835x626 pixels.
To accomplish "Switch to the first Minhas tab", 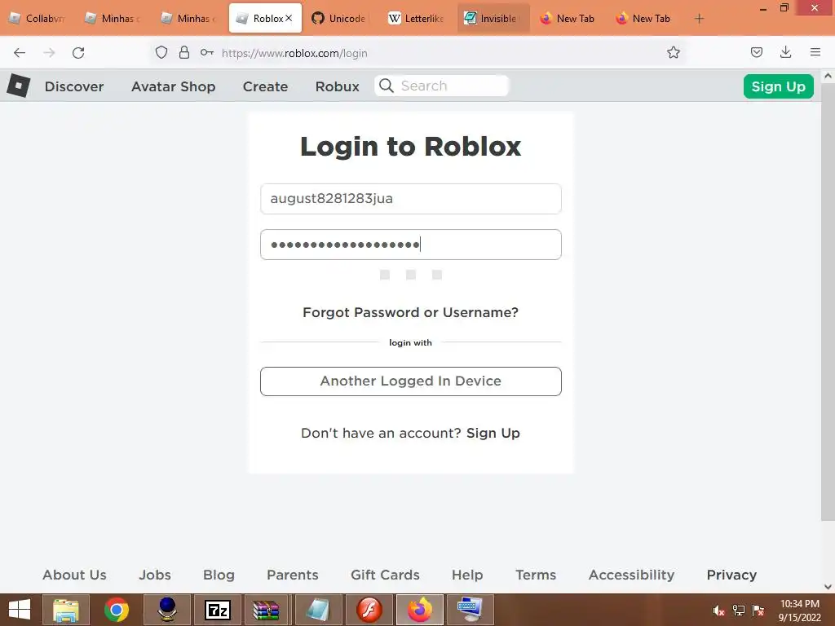I will tap(113, 18).
